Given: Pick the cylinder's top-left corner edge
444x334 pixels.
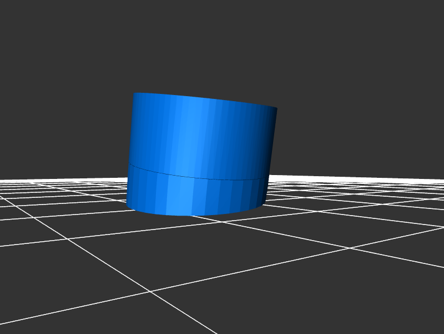Looking at the screenshot, I should (134, 94).
